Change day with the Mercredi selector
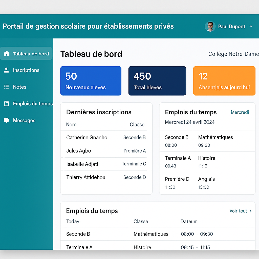 coord(240,112)
